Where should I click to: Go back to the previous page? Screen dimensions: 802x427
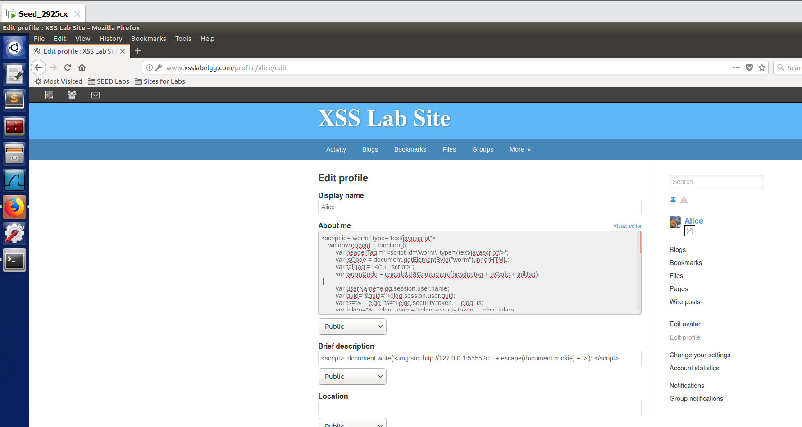38,67
